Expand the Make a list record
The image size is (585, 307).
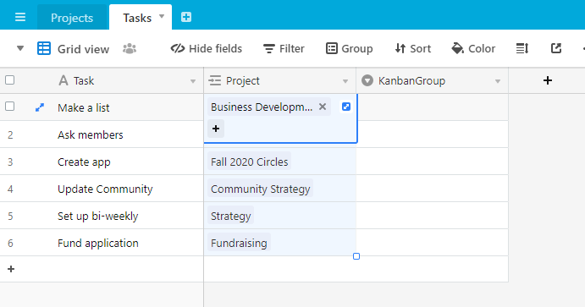40,107
